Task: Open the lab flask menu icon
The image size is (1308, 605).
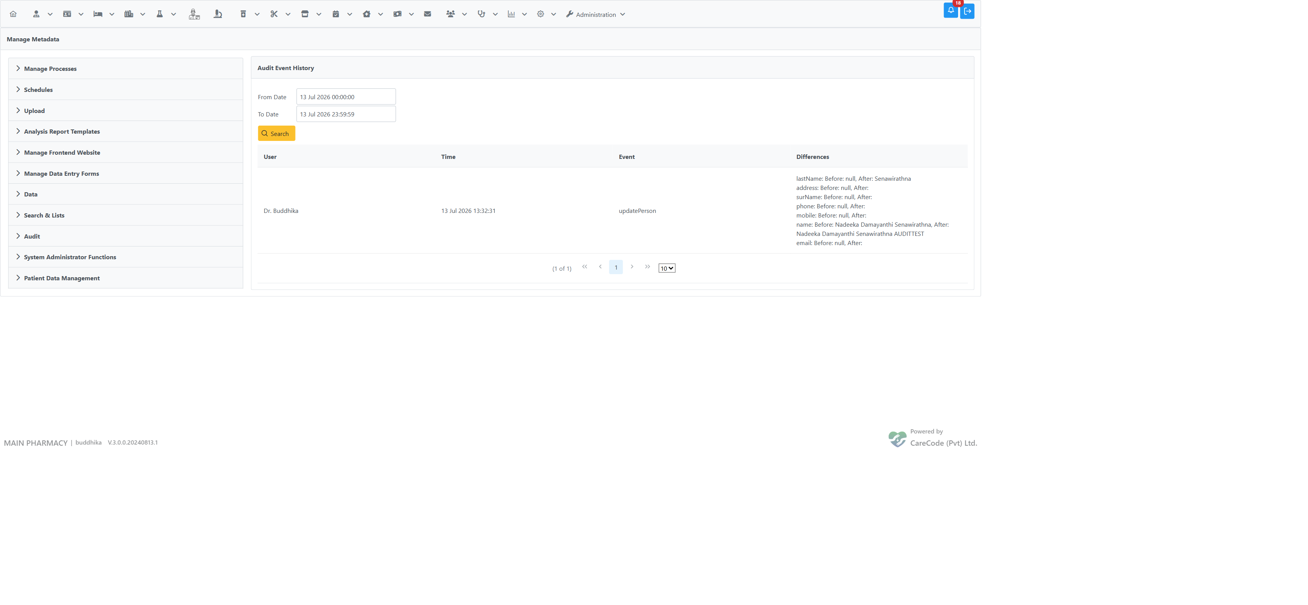Action: [159, 14]
